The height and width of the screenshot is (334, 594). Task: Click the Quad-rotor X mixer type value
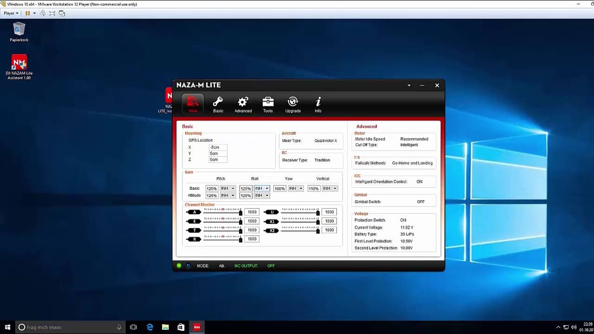326,141
